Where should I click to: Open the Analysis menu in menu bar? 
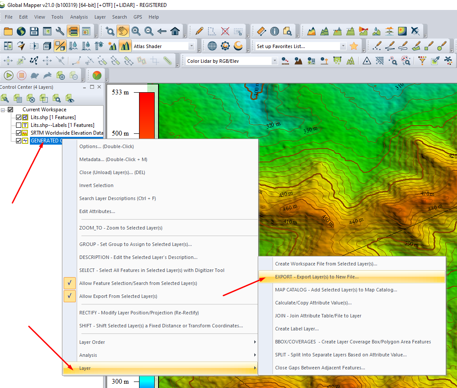click(x=79, y=17)
